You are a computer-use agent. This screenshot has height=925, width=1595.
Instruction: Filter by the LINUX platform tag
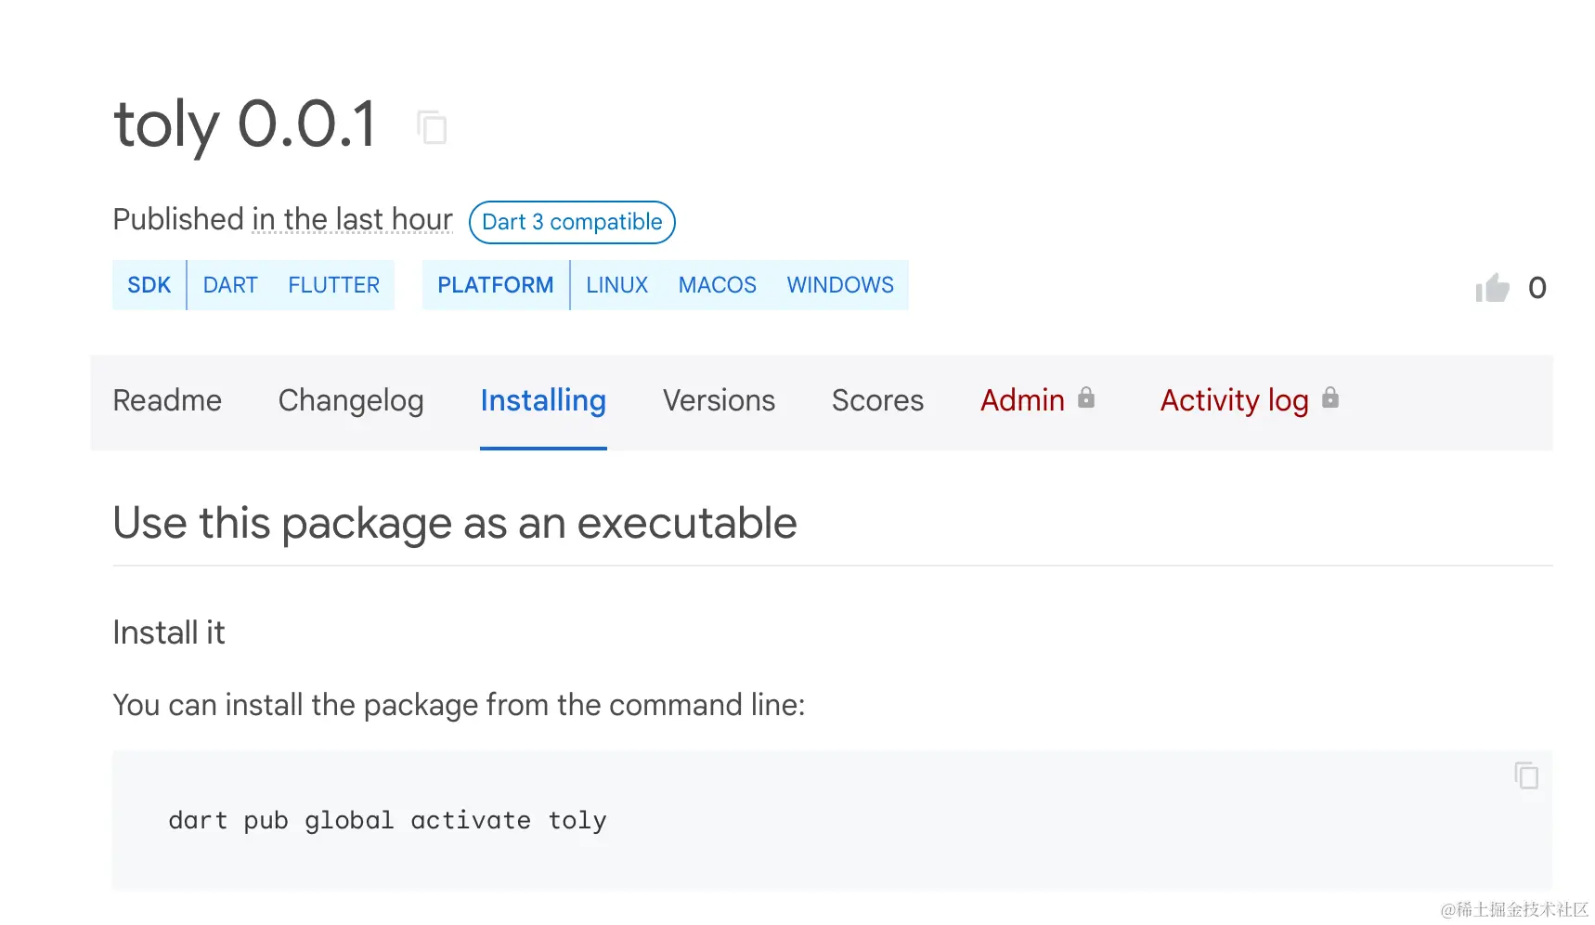(x=616, y=285)
